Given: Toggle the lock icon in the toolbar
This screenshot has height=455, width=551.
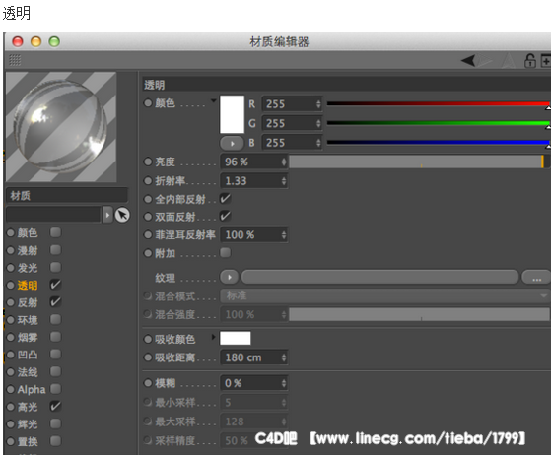Looking at the screenshot, I should click(530, 60).
